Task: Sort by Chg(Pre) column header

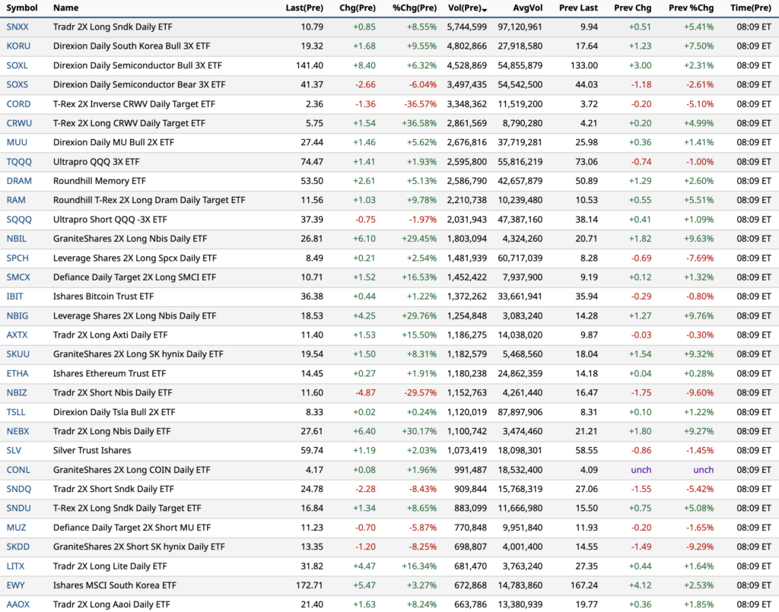Action: pyautogui.click(x=358, y=8)
